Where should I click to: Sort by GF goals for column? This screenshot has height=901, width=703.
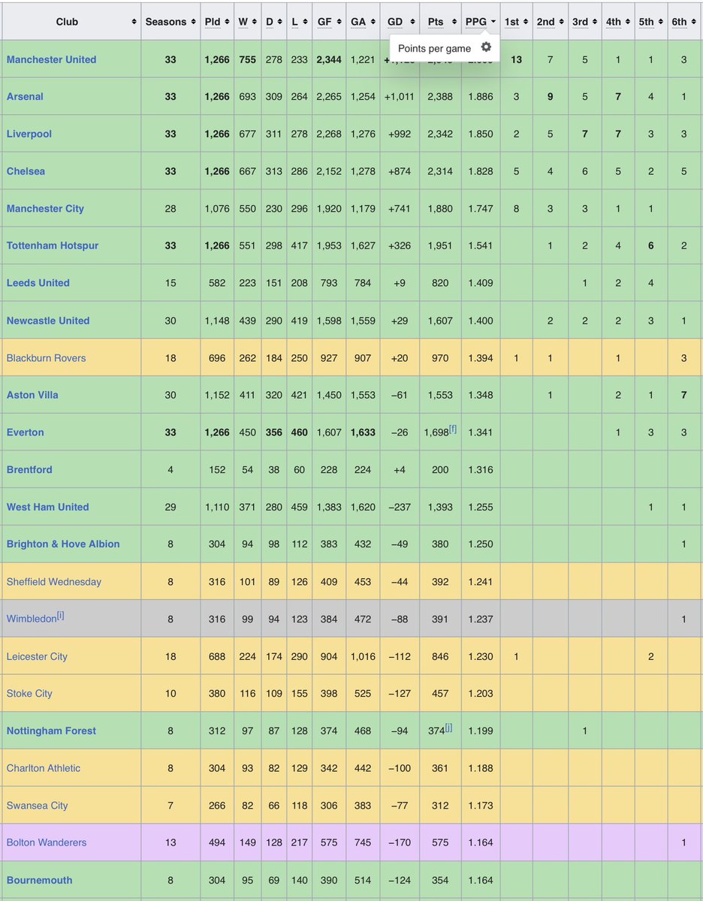click(x=329, y=22)
